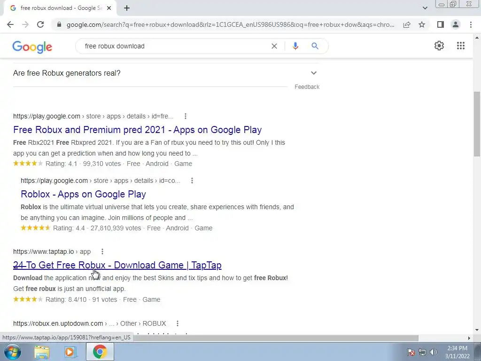Open Free Robux and Premium pred 2021 link
The height and width of the screenshot is (361, 481).
tap(138, 130)
